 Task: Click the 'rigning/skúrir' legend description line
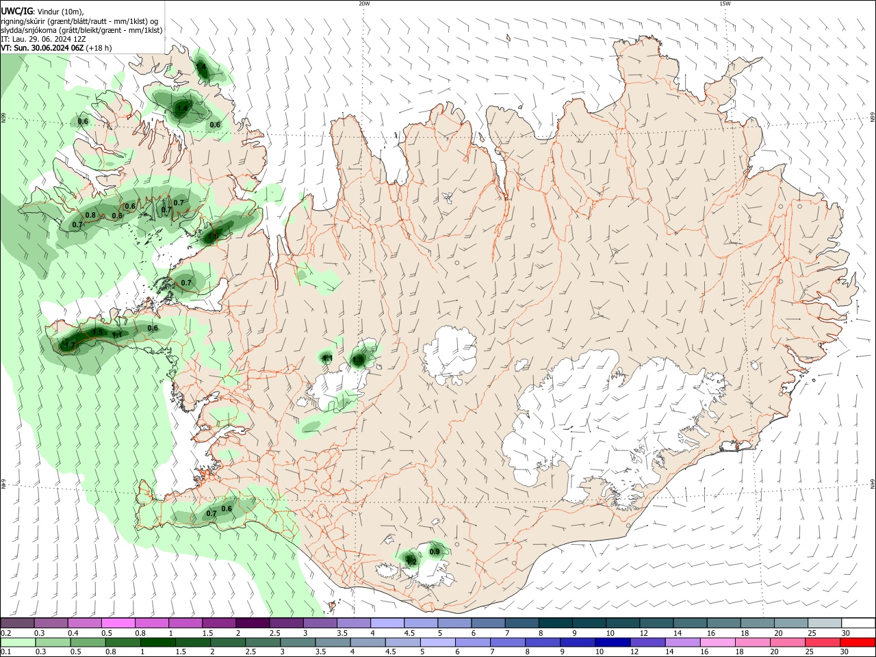(x=79, y=21)
